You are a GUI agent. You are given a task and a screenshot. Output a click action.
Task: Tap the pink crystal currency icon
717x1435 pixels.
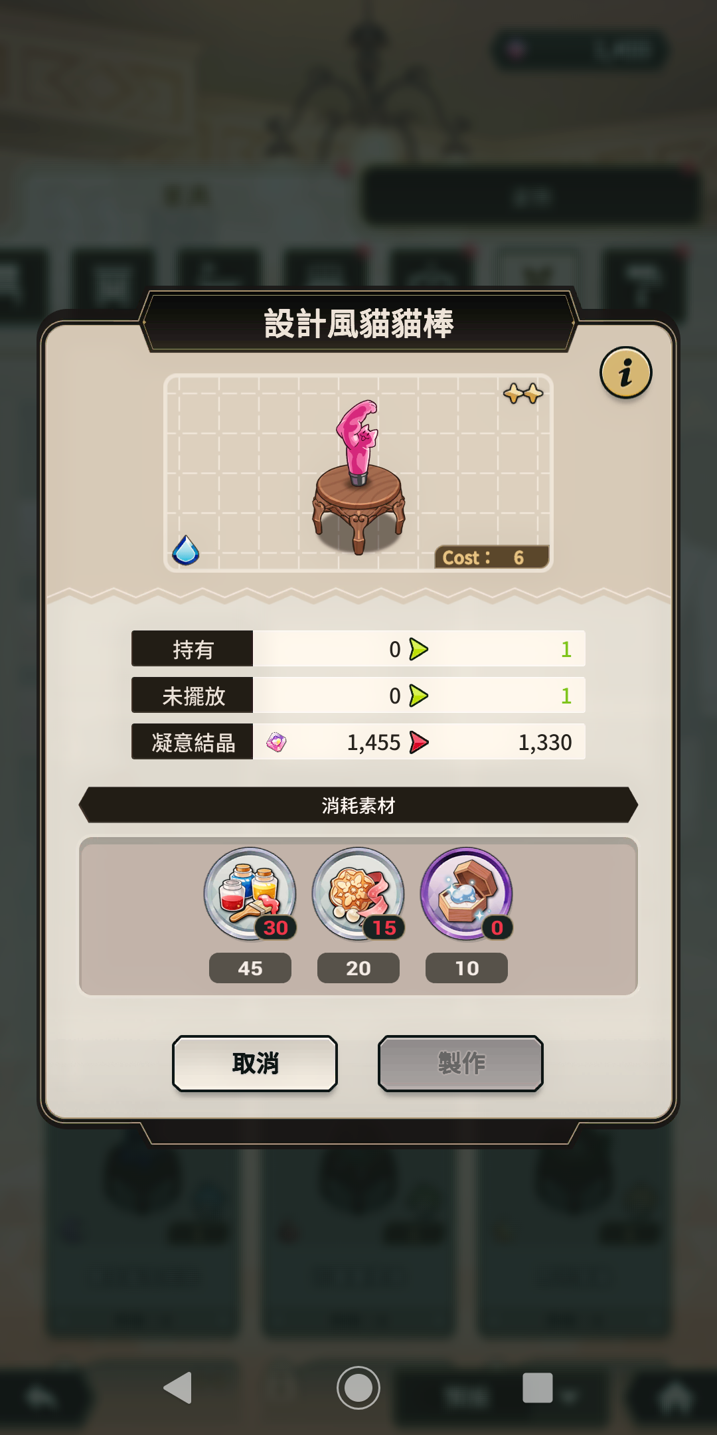276,742
